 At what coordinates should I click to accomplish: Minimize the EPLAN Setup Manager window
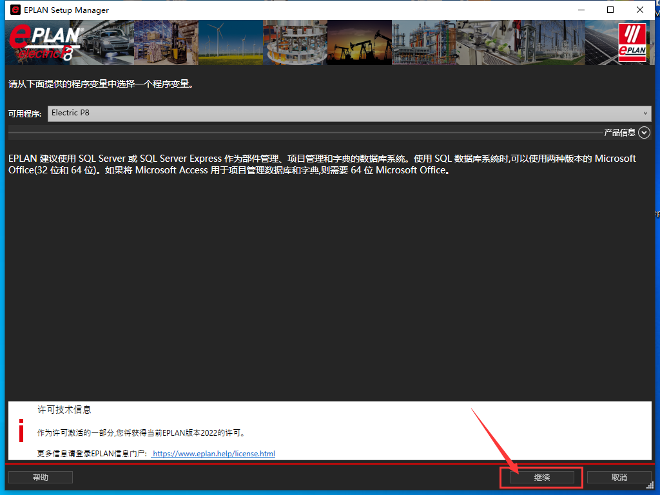tap(580, 10)
